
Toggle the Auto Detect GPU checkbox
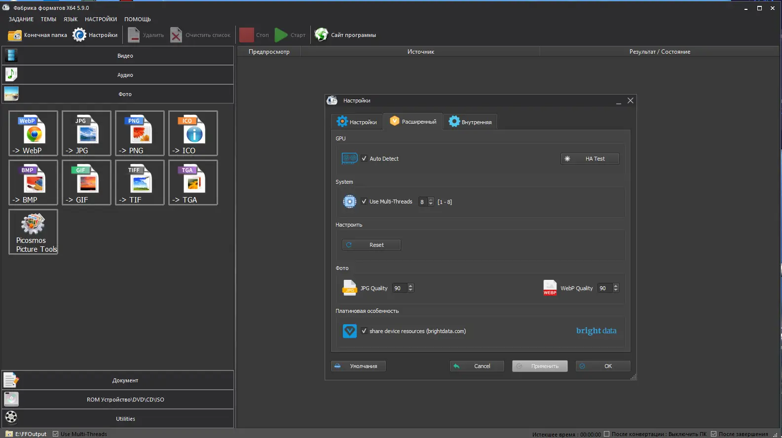point(364,159)
